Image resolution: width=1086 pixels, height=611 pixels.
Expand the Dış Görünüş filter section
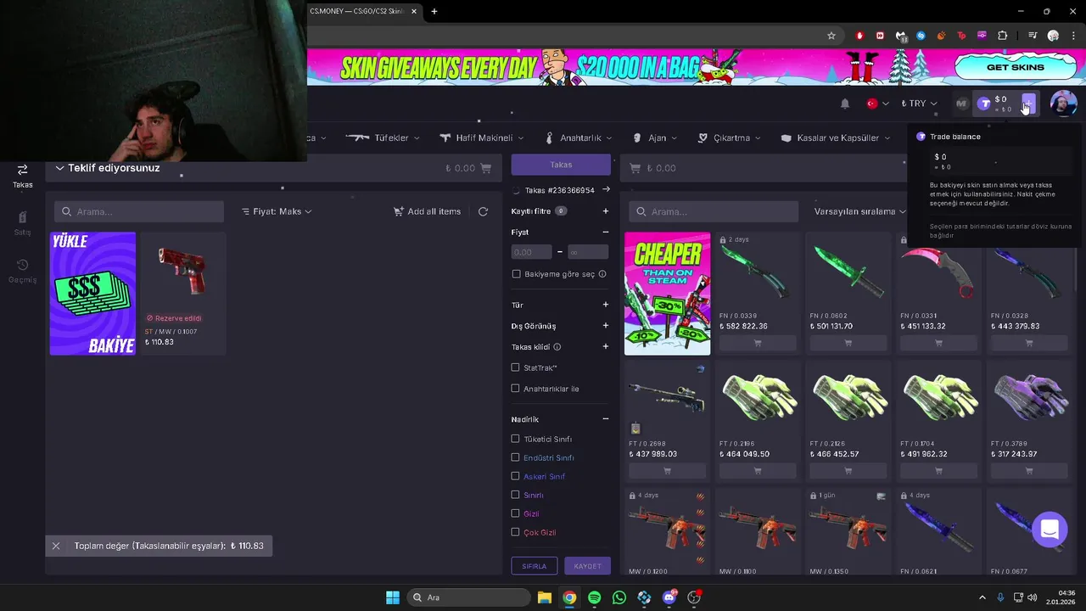605,326
